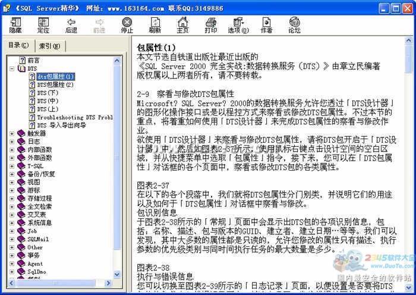Screen dimensions: 416x295
Task: Click the SQLMail book icon
Action: pos(21,239)
